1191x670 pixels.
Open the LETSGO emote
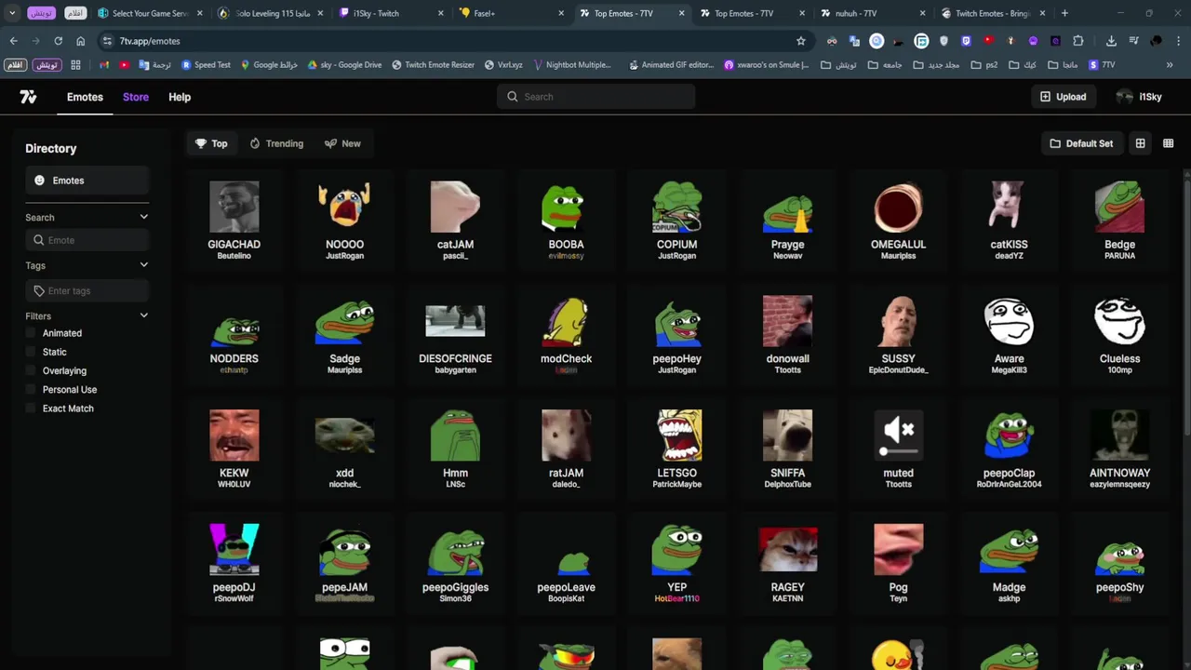(x=676, y=449)
